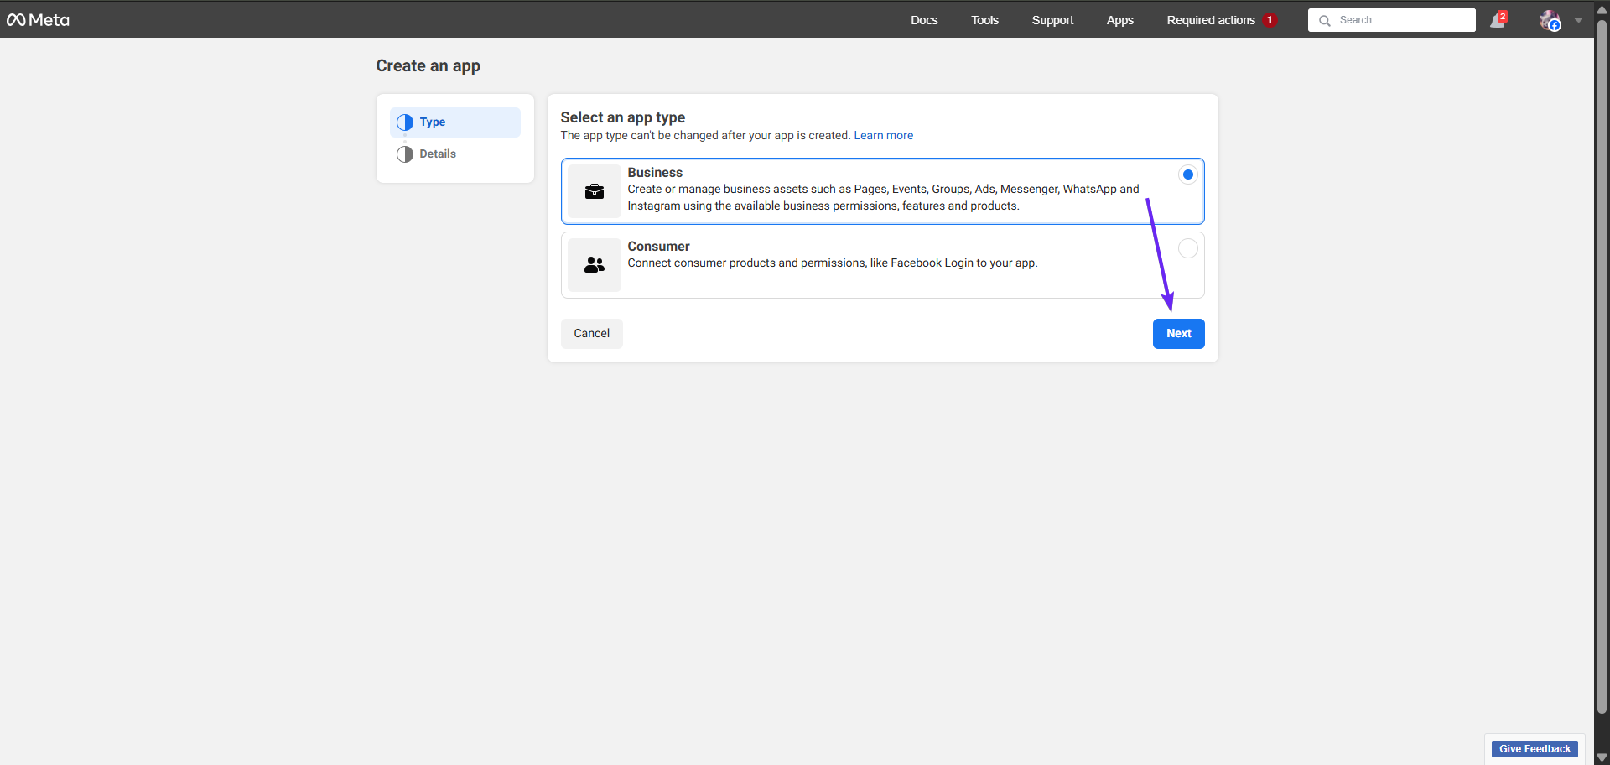Screen dimensions: 1610x765
Task: Select the Business radio button
Action: coord(1187,174)
